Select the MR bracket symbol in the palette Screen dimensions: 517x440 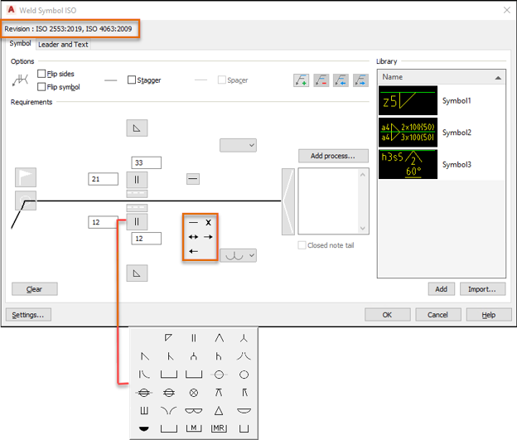click(x=219, y=428)
